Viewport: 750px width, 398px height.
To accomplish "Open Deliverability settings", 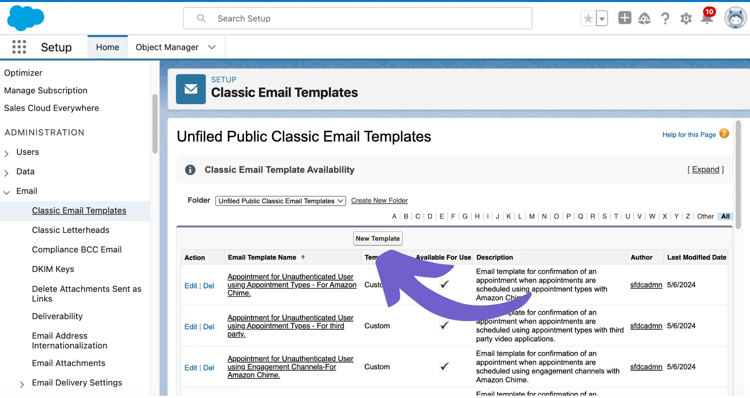I will (x=57, y=316).
